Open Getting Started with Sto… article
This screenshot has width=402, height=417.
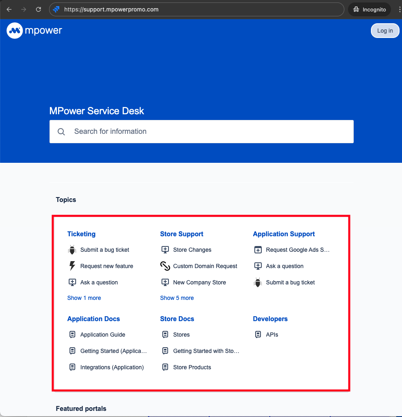[x=206, y=351]
